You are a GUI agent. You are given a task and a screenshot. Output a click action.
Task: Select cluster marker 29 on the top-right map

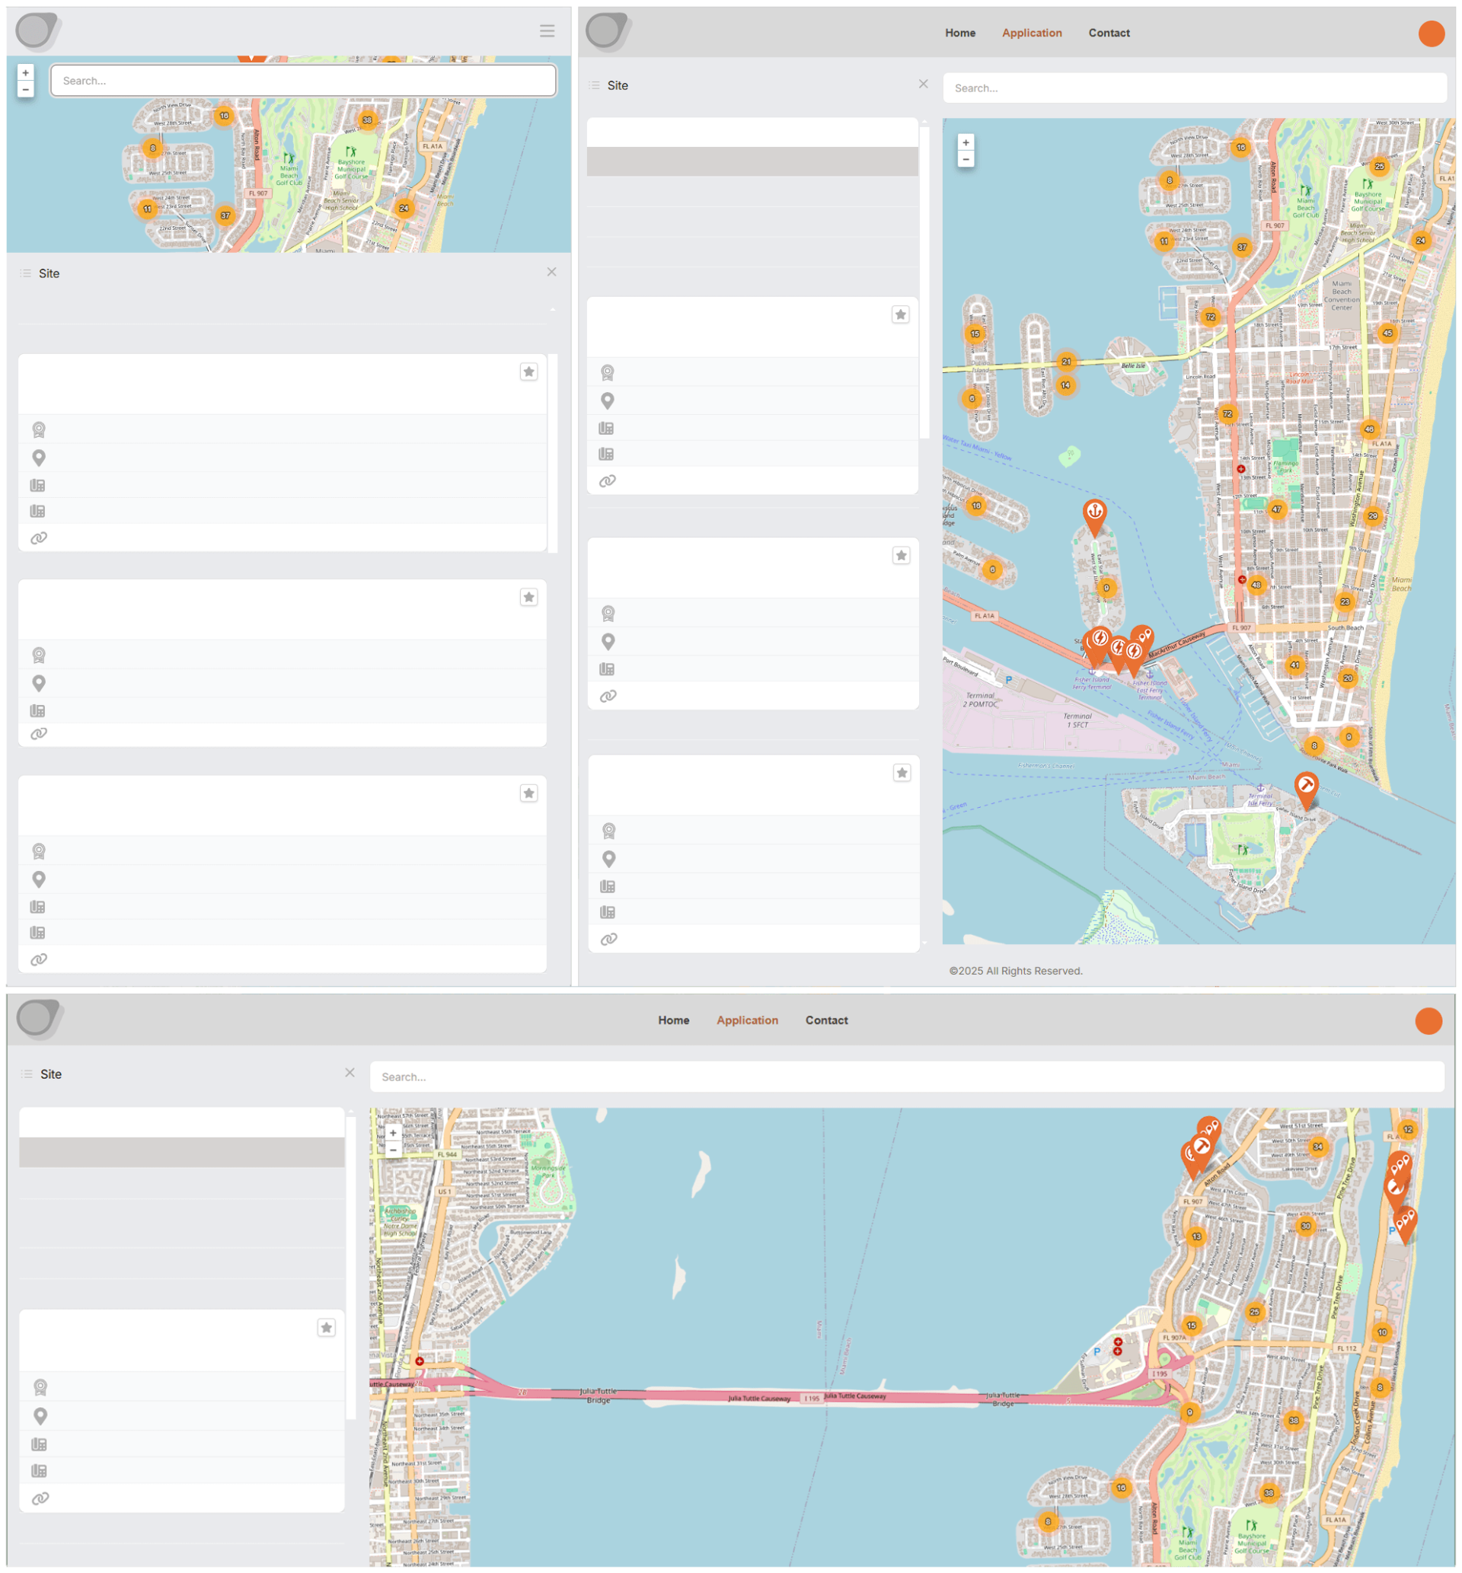coord(1373,515)
